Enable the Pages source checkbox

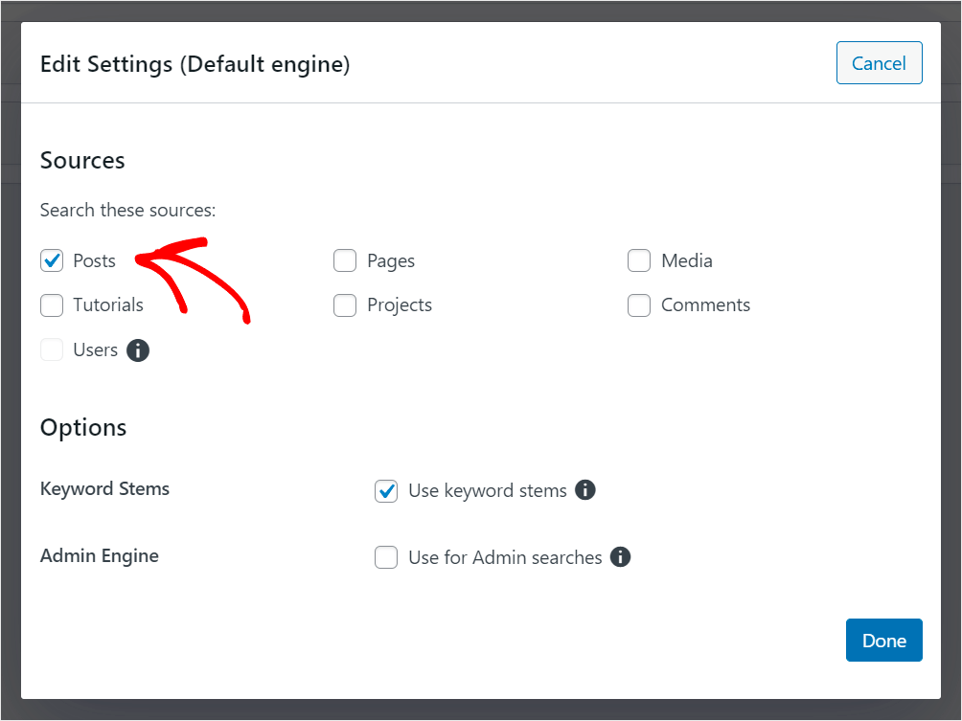tap(345, 260)
